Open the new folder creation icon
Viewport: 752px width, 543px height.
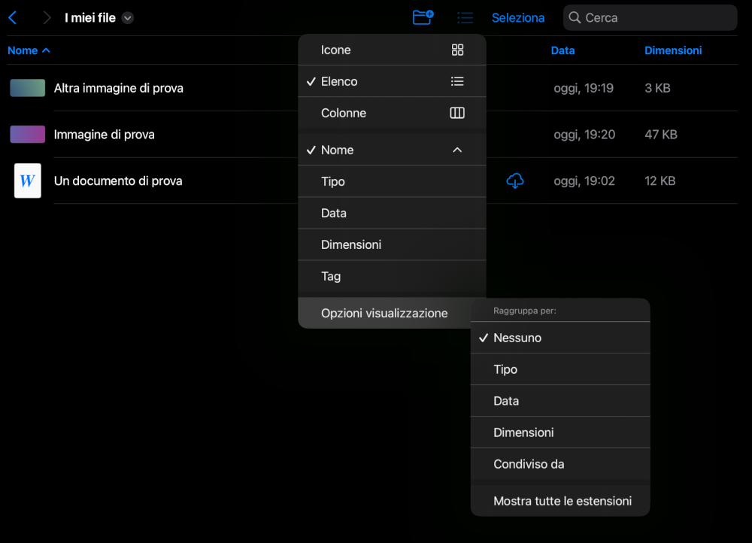423,17
